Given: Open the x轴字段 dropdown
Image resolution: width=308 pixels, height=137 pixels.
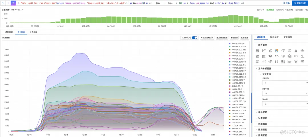Looking at the screenshot, I should pyautogui.click(x=285, y=83).
